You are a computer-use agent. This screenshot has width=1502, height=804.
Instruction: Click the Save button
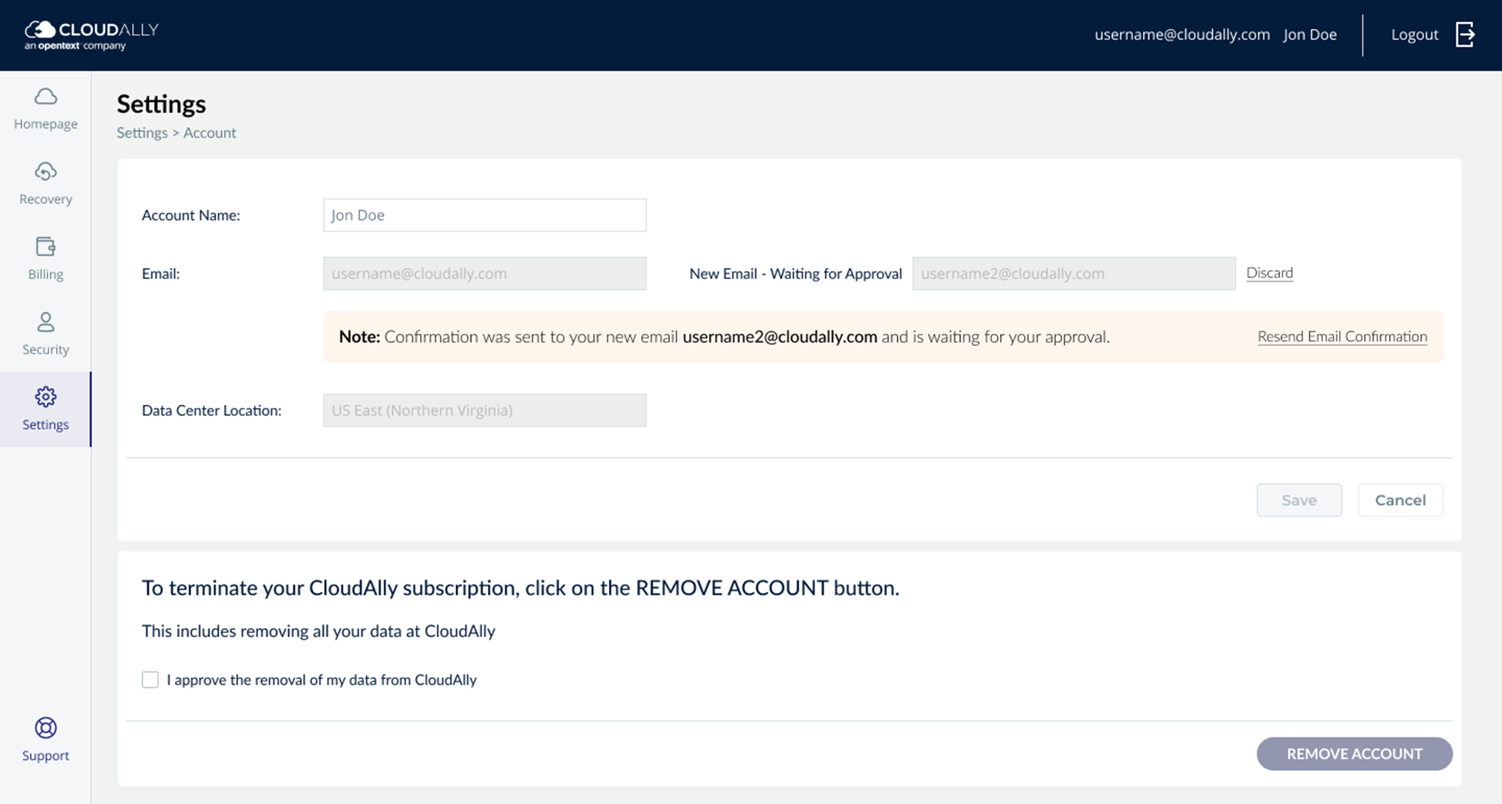coord(1299,500)
